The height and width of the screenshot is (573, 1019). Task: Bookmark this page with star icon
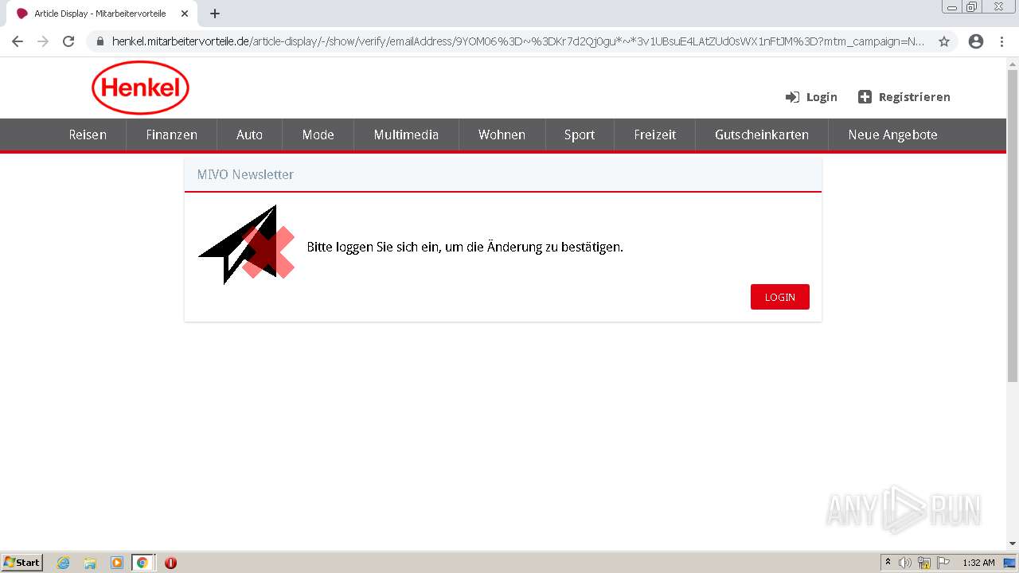944,41
